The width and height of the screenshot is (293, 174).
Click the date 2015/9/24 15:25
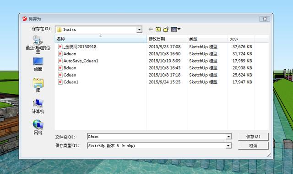pos(164,82)
